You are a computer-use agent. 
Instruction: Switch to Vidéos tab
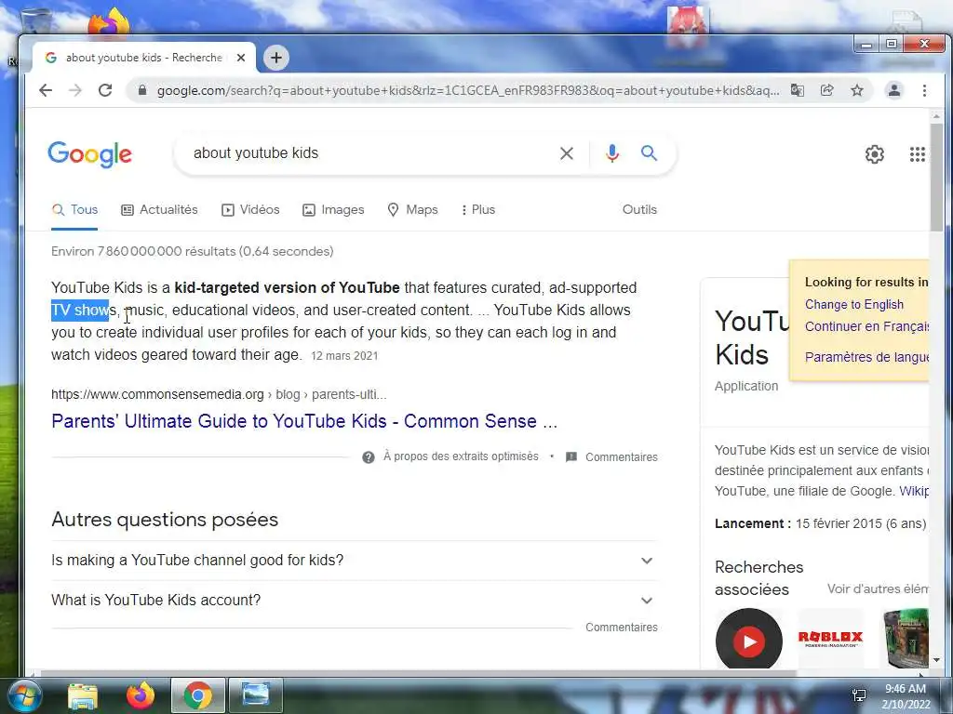coord(250,209)
